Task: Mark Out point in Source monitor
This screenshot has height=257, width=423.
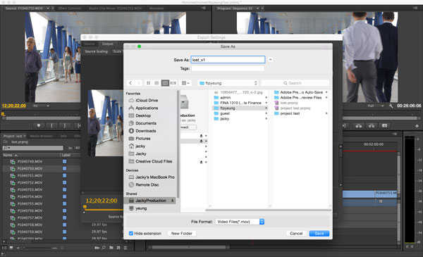Action: [64, 125]
